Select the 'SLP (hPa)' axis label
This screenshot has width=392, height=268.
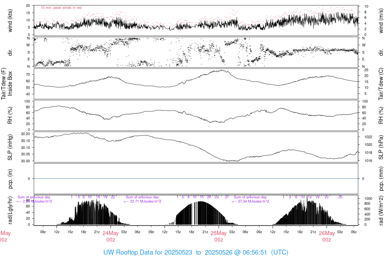point(381,147)
